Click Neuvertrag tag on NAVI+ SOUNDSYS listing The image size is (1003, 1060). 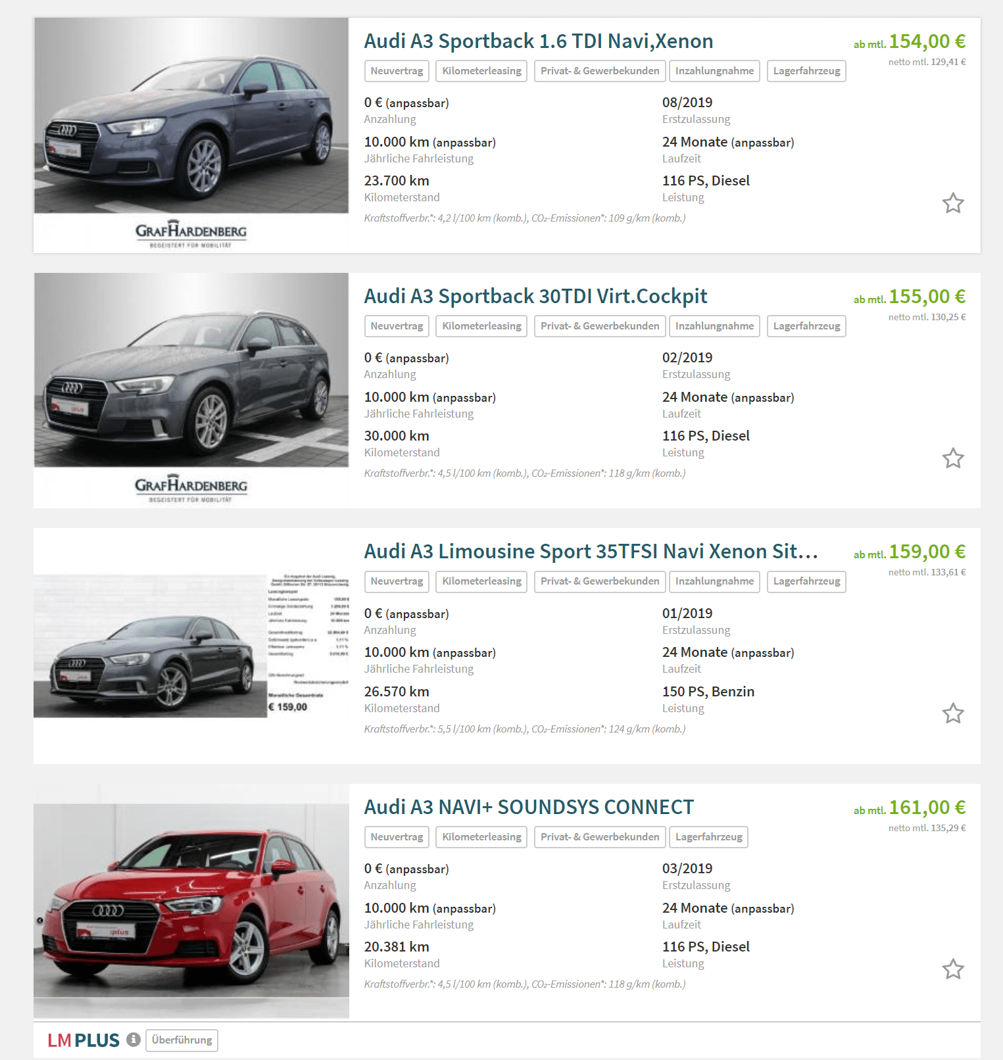(x=397, y=837)
